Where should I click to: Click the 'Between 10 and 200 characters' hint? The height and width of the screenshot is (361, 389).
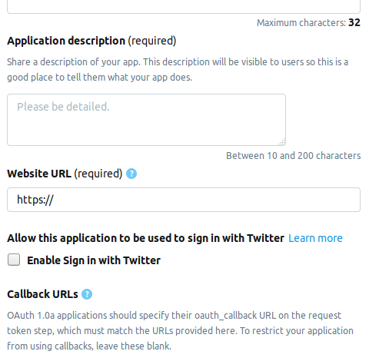coord(294,156)
